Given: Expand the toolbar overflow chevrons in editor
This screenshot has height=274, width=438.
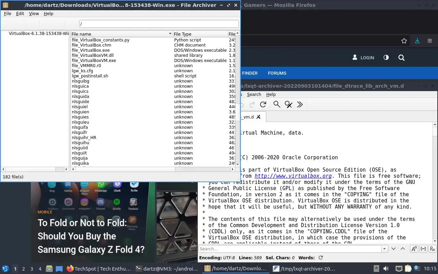Looking at the screenshot, I should point(300,104).
